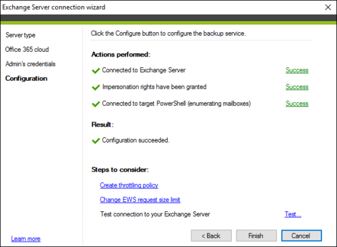The image size is (337, 247).
Task: Click the Test... link
Action: (x=293, y=214)
